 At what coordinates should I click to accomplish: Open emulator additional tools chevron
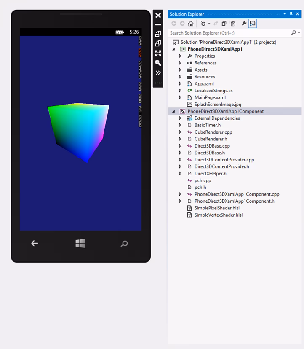pyautogui.click(x=158, y=73)
